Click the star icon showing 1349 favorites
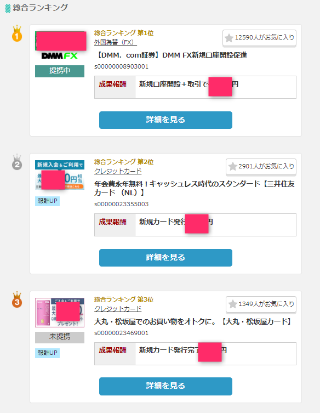This screenshot has height=413, width=320. point(233,304)
